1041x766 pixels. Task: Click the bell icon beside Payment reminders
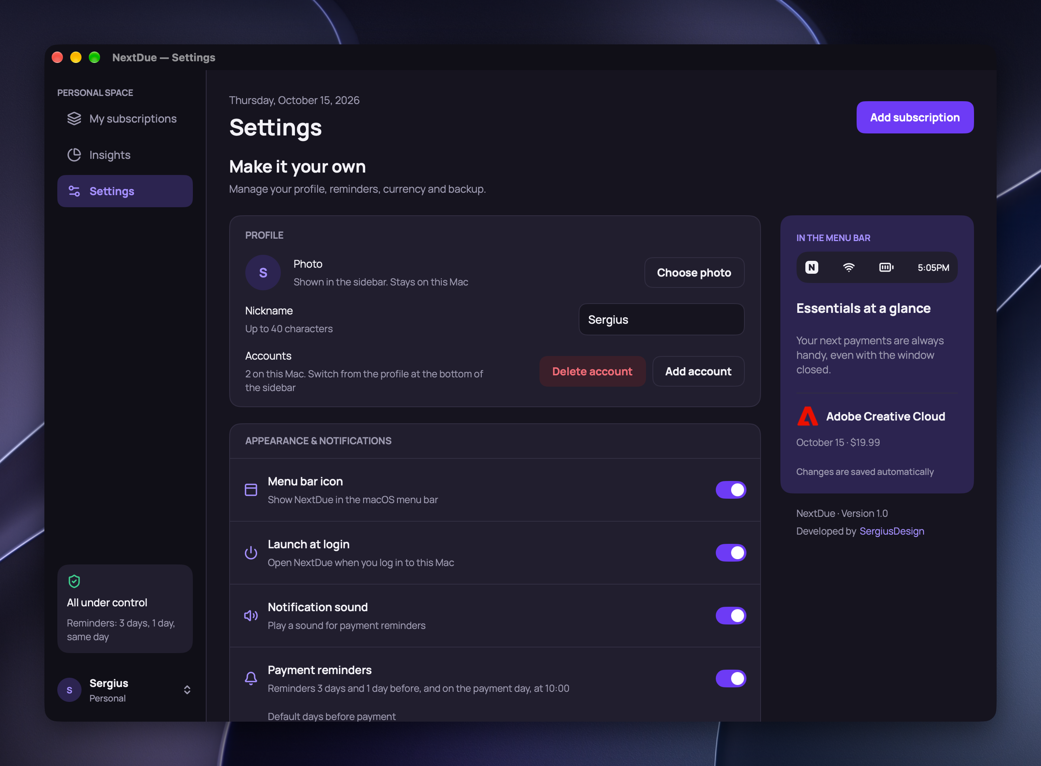click(251, 679)
